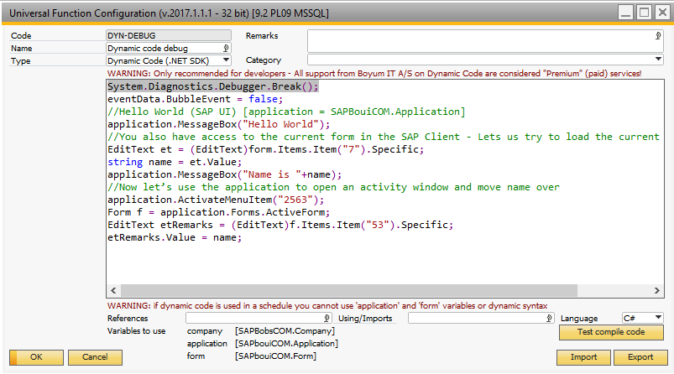Click the Debugger.Break() code line
674x374 pixels.
tap(212, 86)
